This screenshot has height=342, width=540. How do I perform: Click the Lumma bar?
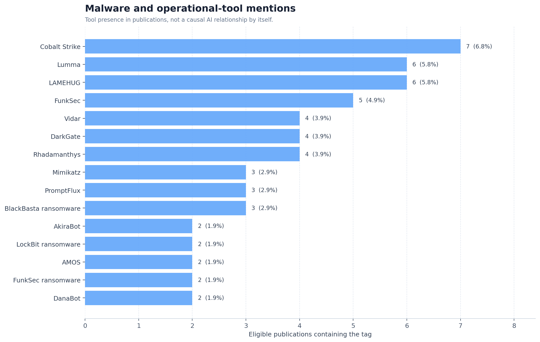coord(246,64)
